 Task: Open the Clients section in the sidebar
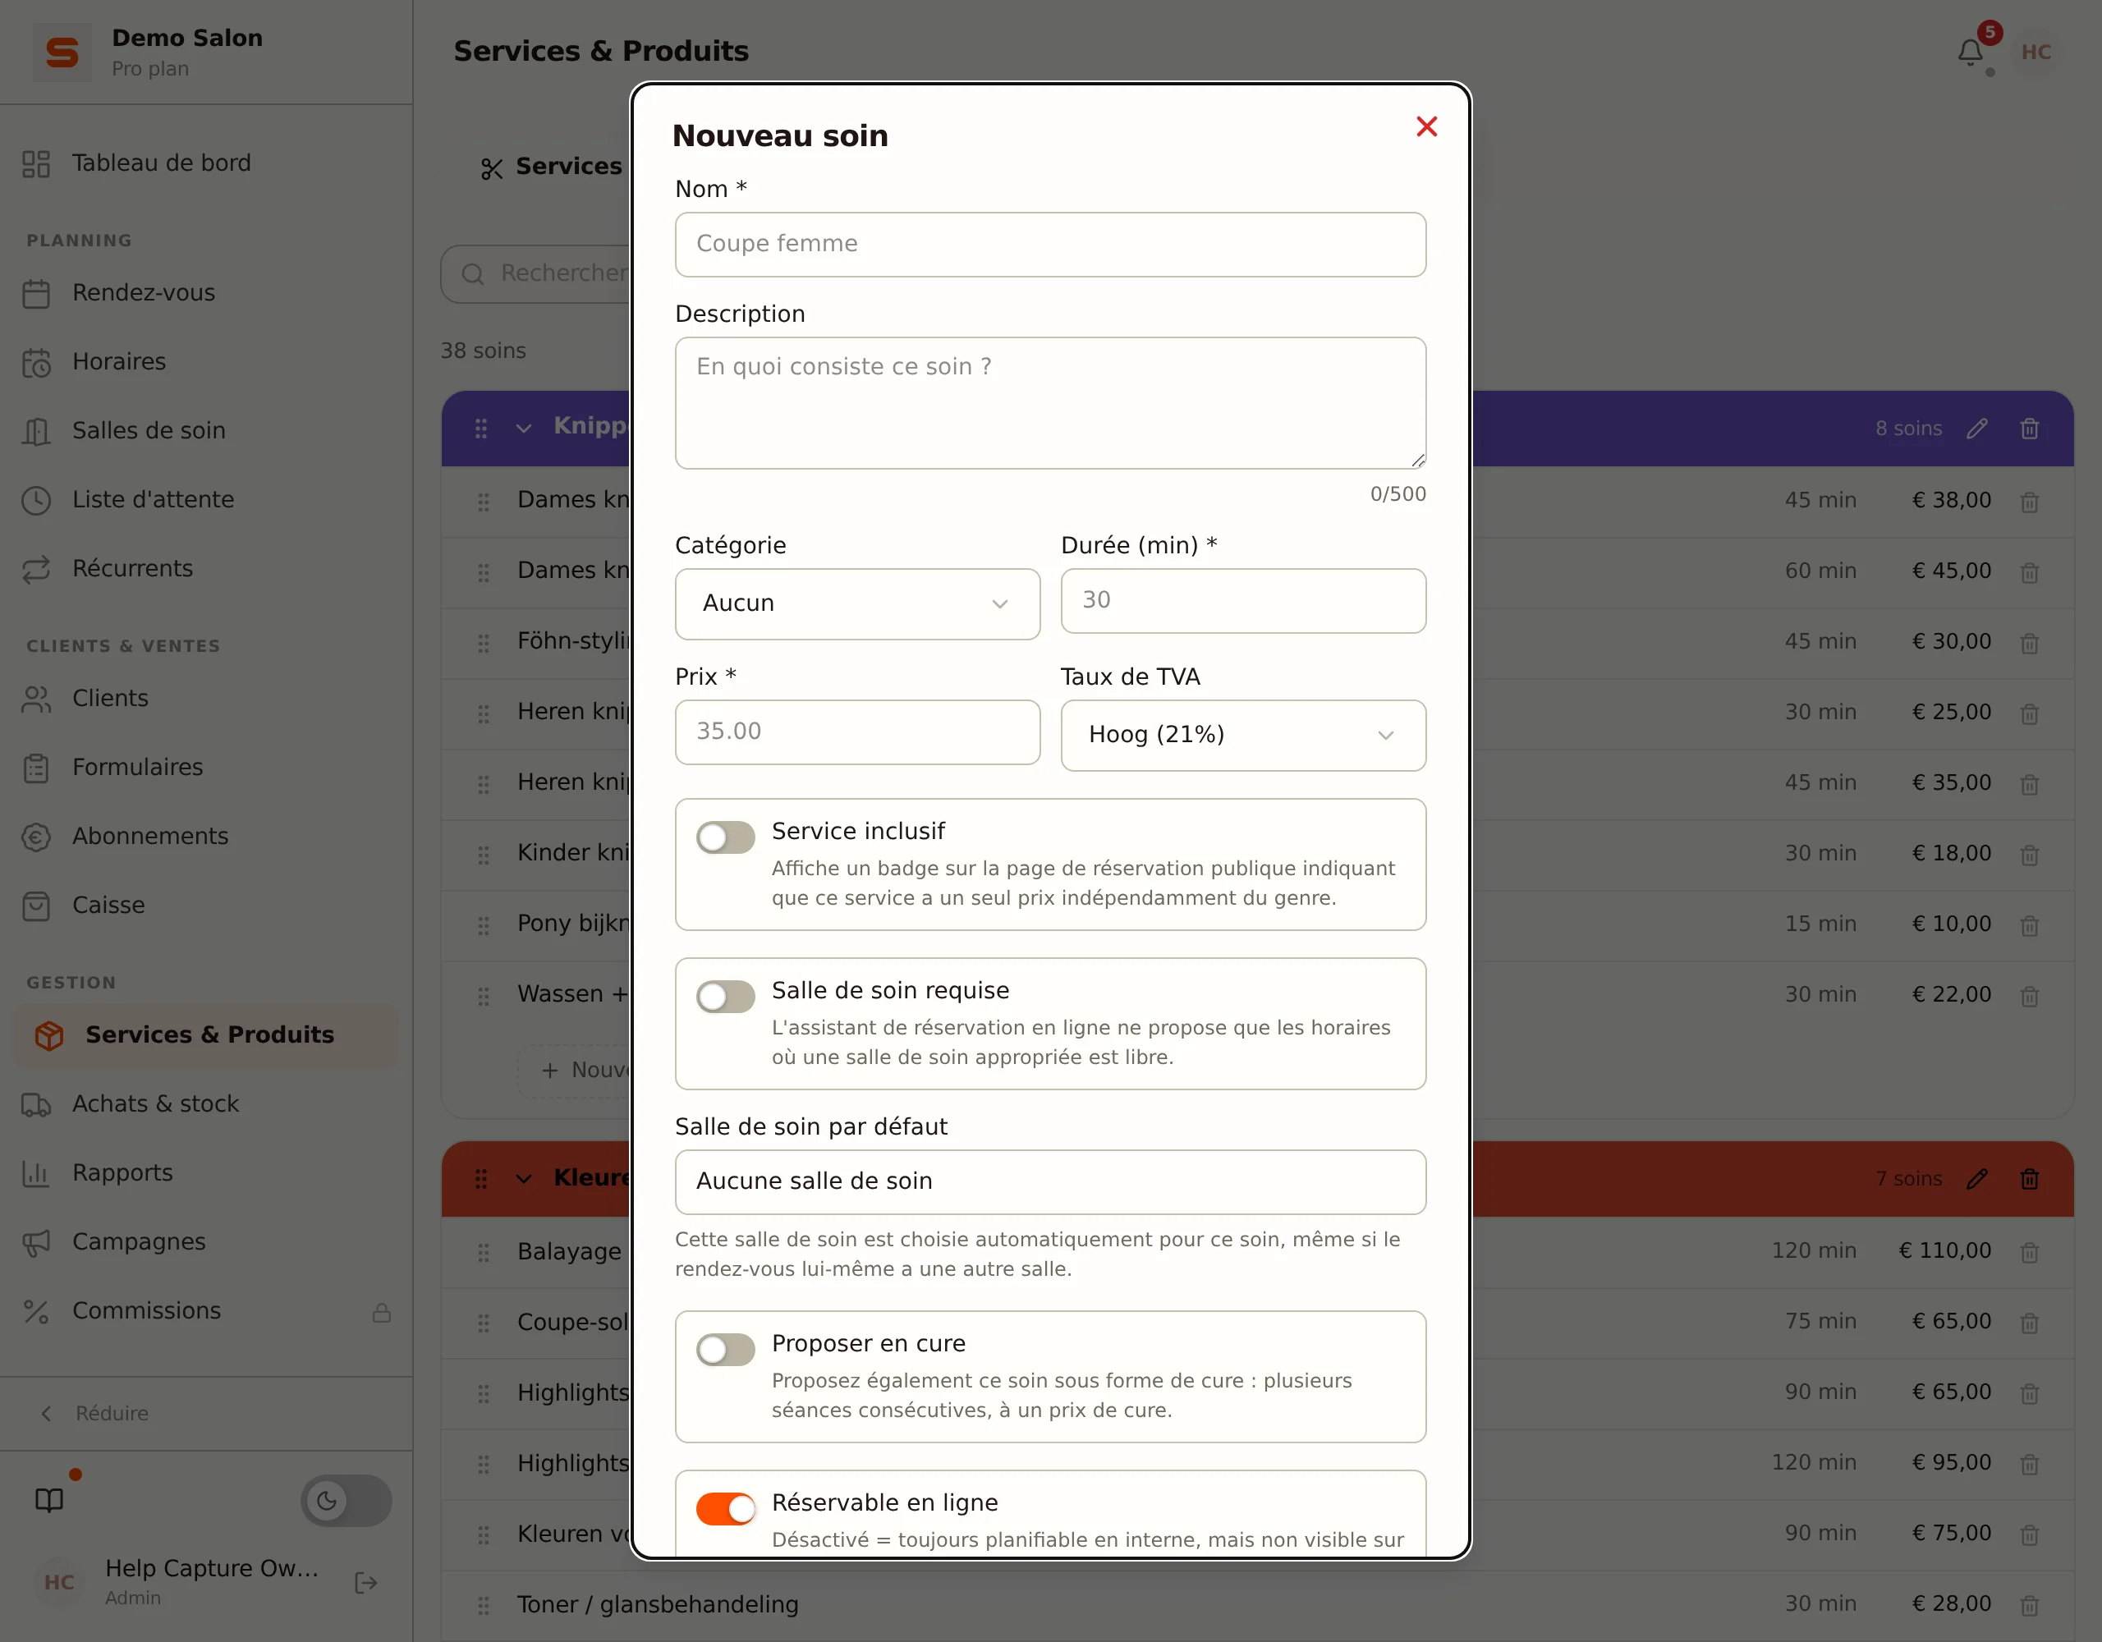pyautogui.click(x=206, y=698)
